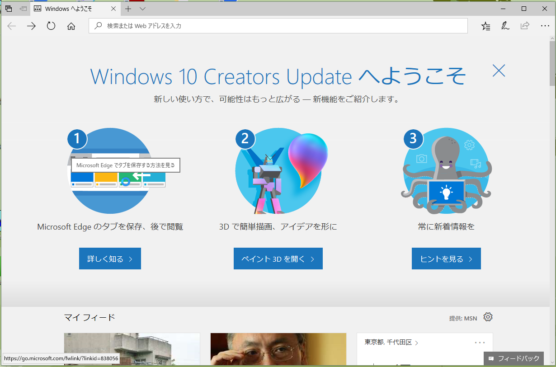Screen dimensions: 556x367
Task: Dismiss the welcome banner with the blue X
Action: click(499, 71)
